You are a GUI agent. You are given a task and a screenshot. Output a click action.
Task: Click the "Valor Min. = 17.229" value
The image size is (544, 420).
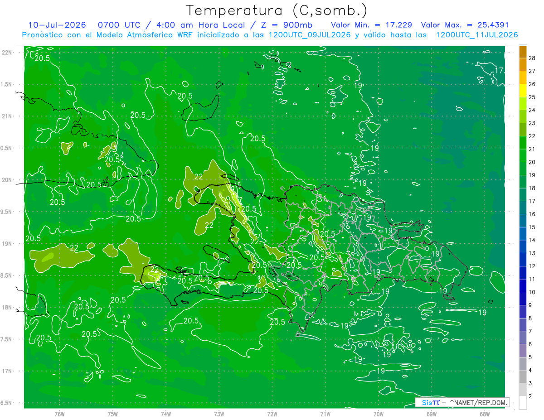click(371, 25)
